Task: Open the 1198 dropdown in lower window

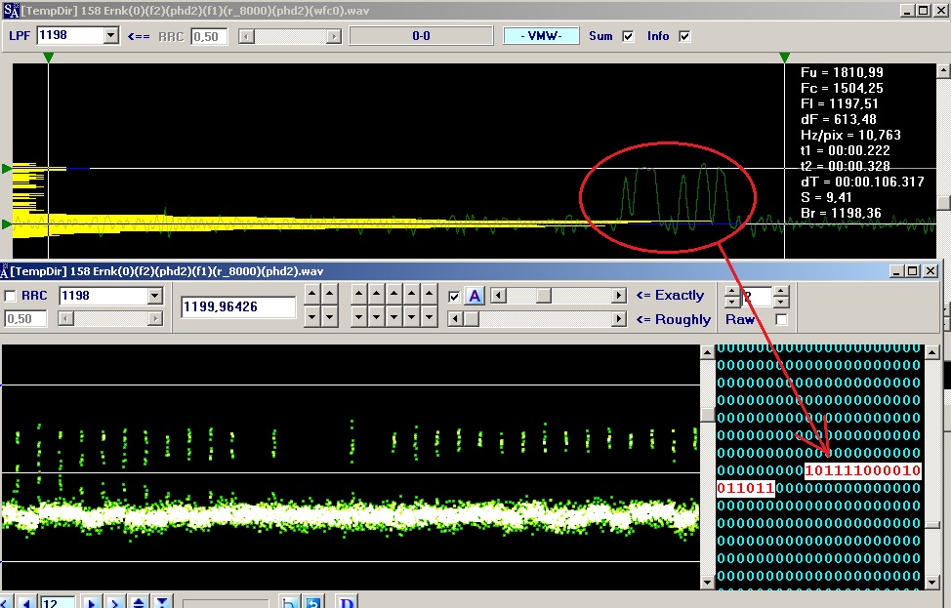Action: pos(155,296)
